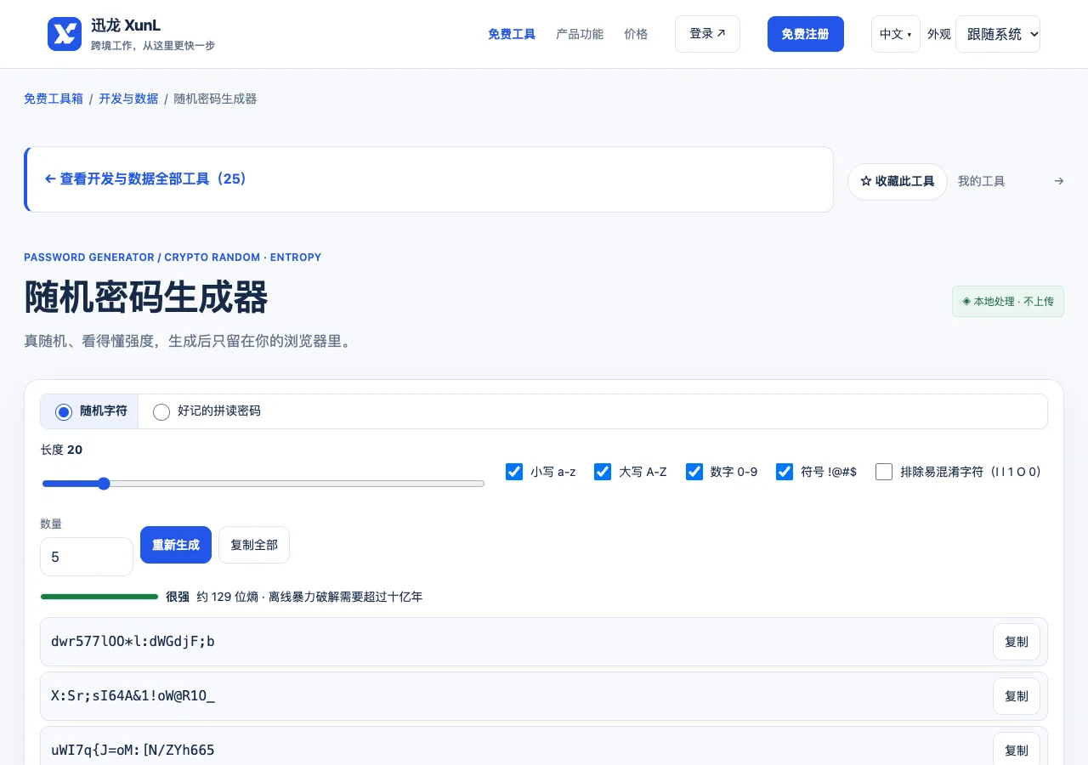Click the 本地处理 · 不上传 badge
The height and width of the screenshot is (765, 1088).
1008,302
